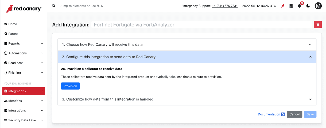This screenshot has height=128, width=326.
Task: Open the notifications bell
Action: click(x=299, y=6)
